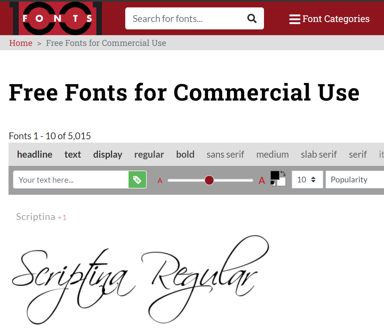
Task: Open the Popularity sort dropdown
Action: coord(355,180)
